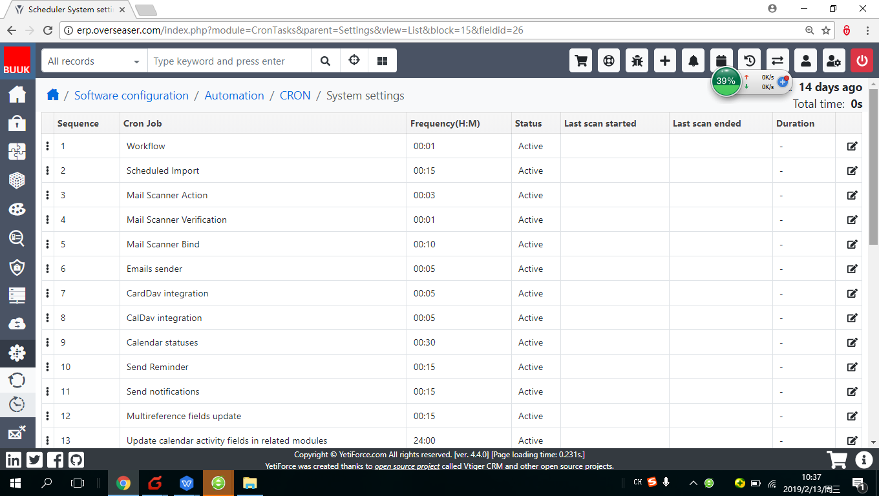Edit the Workflow cron job
The image size is (879, 496).
pyautogui.click(x=852, y=146)
